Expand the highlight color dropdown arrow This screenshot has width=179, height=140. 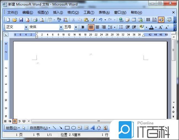[x=146, y=27]
